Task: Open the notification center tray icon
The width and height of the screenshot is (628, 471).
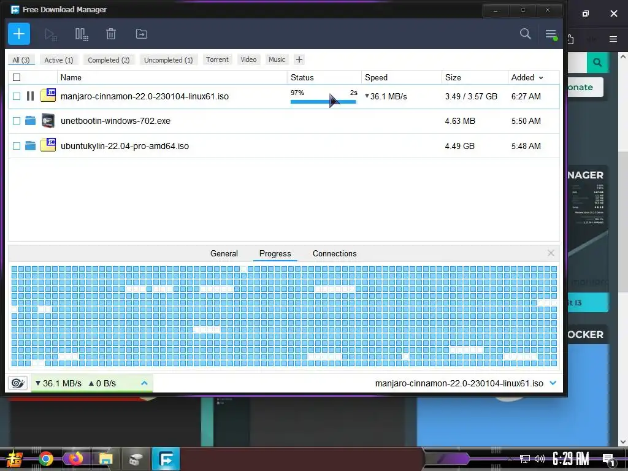Action: pos(608,459)
